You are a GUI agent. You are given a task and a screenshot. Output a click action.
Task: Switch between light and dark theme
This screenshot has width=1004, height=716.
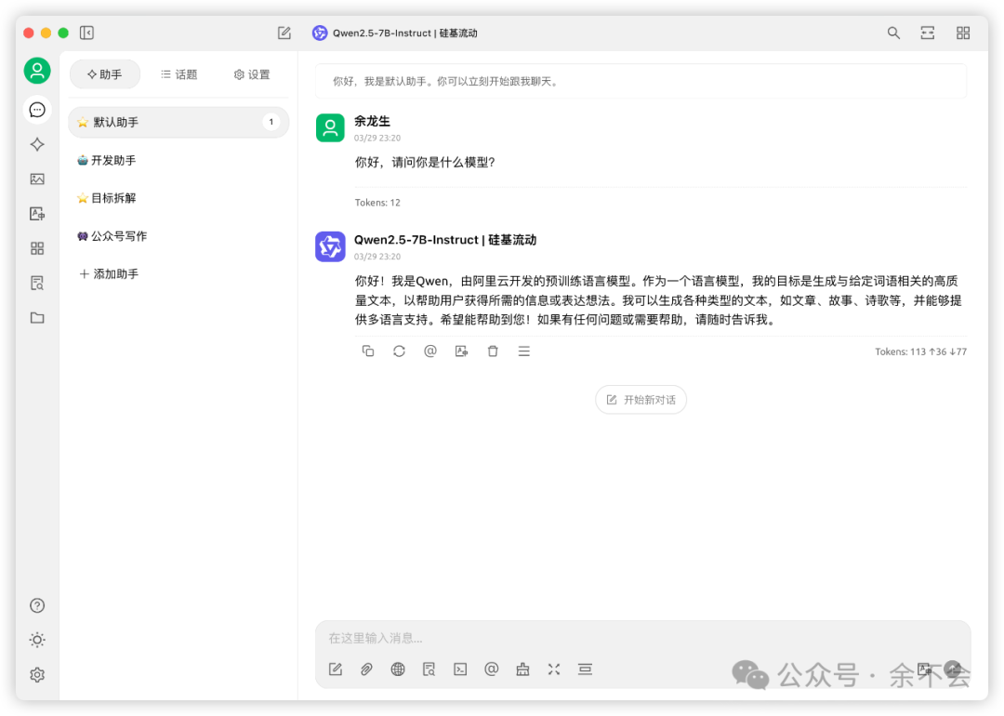coord(37,640)
